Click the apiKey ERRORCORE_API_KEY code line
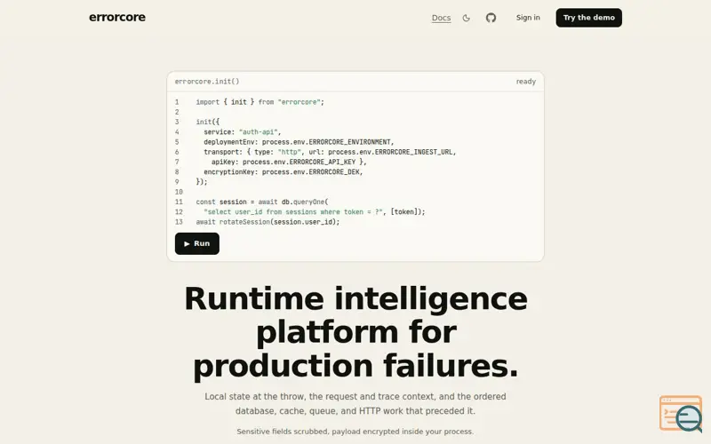The height and width of the screenshot is (444, 711). [289, 162]
